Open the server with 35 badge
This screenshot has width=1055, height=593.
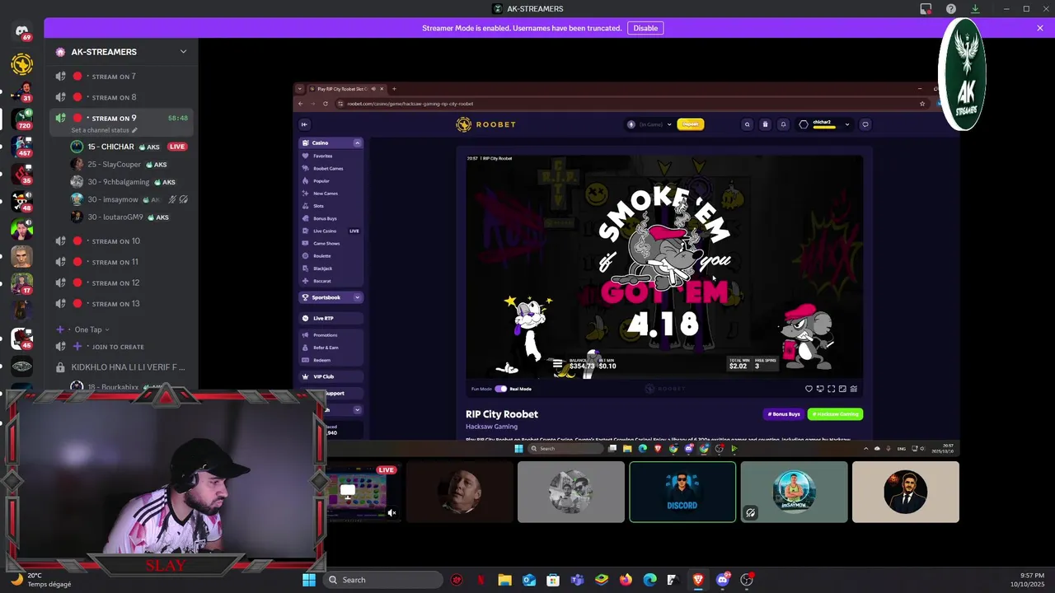(x=22, y=175)
